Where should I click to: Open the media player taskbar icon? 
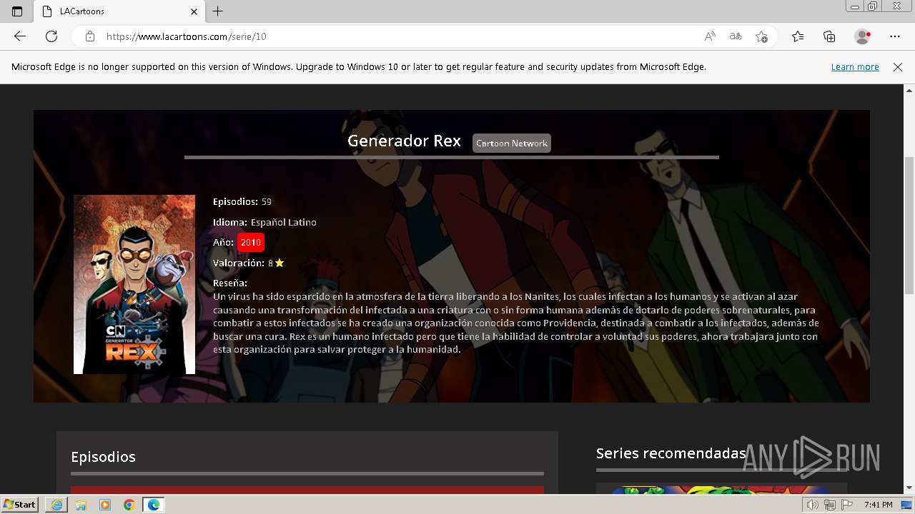(105, 505)
